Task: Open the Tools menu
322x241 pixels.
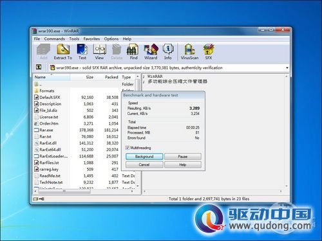Action: (x=74, y=39)
